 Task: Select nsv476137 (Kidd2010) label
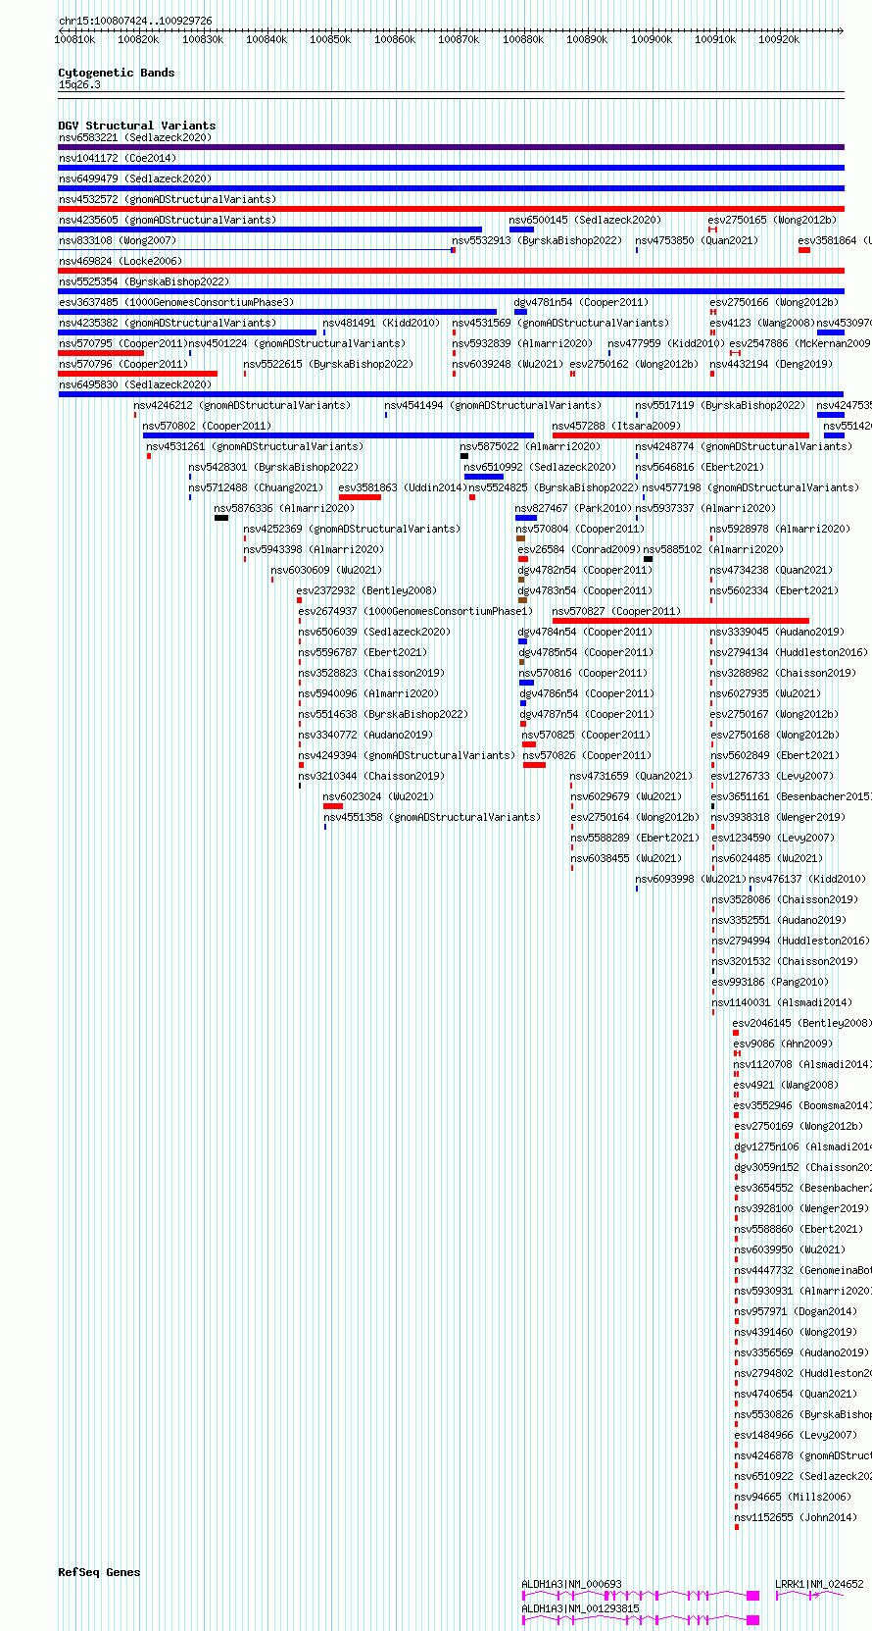(807, 879)
